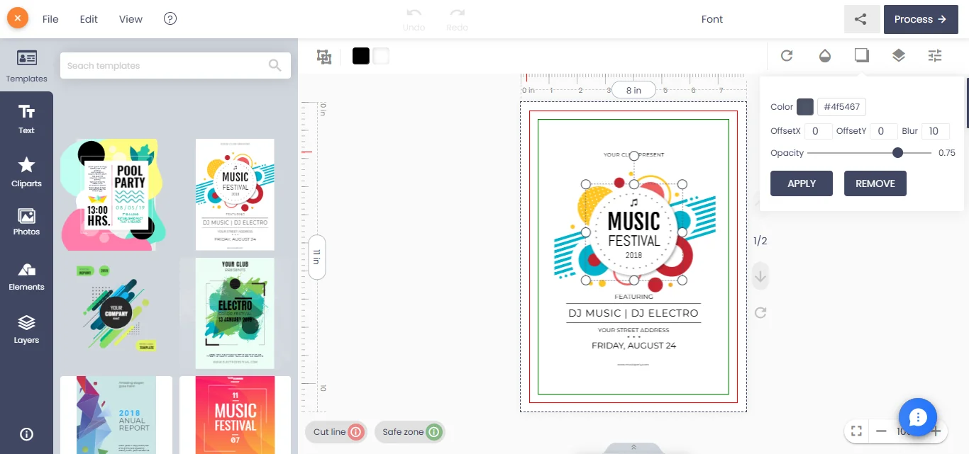Click the REMOVE button
This screenshot has height=454, width=969.
pos(875,183)
